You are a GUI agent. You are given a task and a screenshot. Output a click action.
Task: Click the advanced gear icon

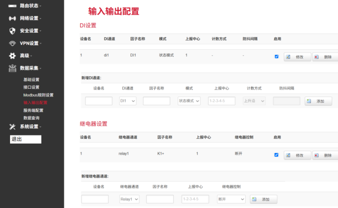(x=12, y=56)
